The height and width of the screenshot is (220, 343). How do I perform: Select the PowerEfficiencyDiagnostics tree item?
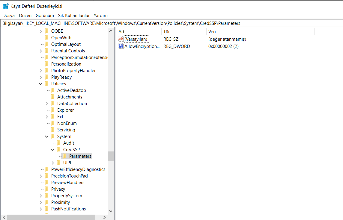[x=78, y=169]
